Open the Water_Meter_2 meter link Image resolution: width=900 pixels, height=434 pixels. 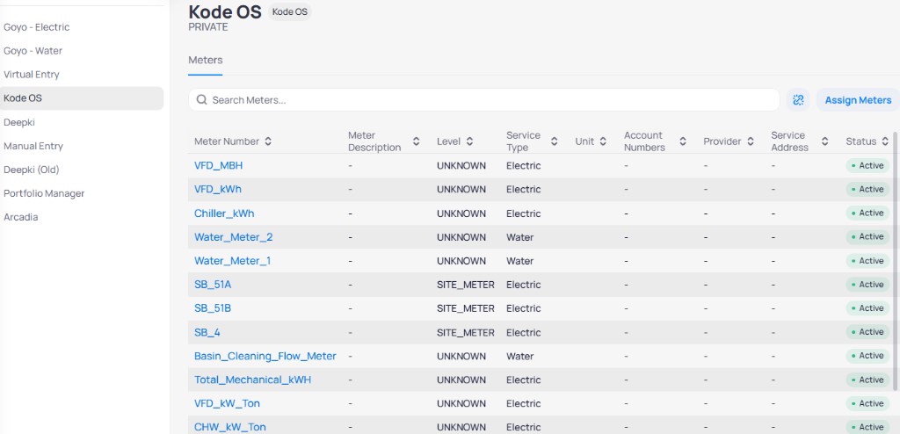pos(233,237)
